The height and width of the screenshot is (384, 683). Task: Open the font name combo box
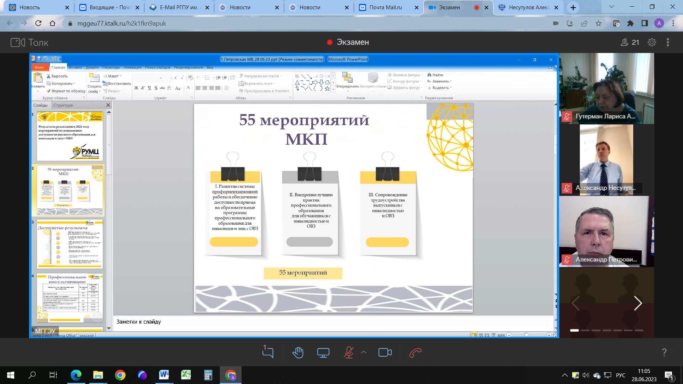[x=148, y=78]
